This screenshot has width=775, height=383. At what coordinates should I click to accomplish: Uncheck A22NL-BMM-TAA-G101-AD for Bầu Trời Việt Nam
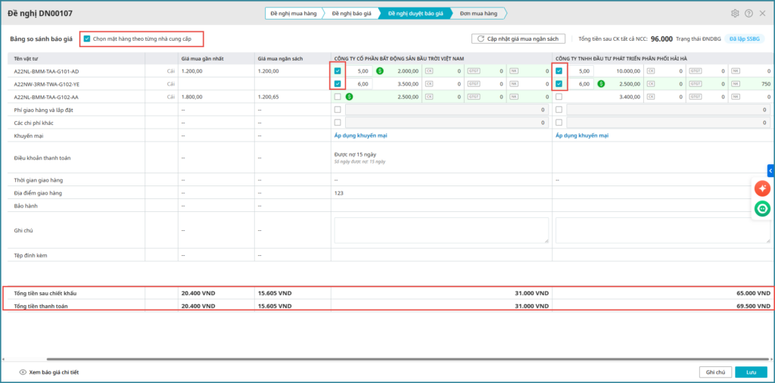click(338, 71)
